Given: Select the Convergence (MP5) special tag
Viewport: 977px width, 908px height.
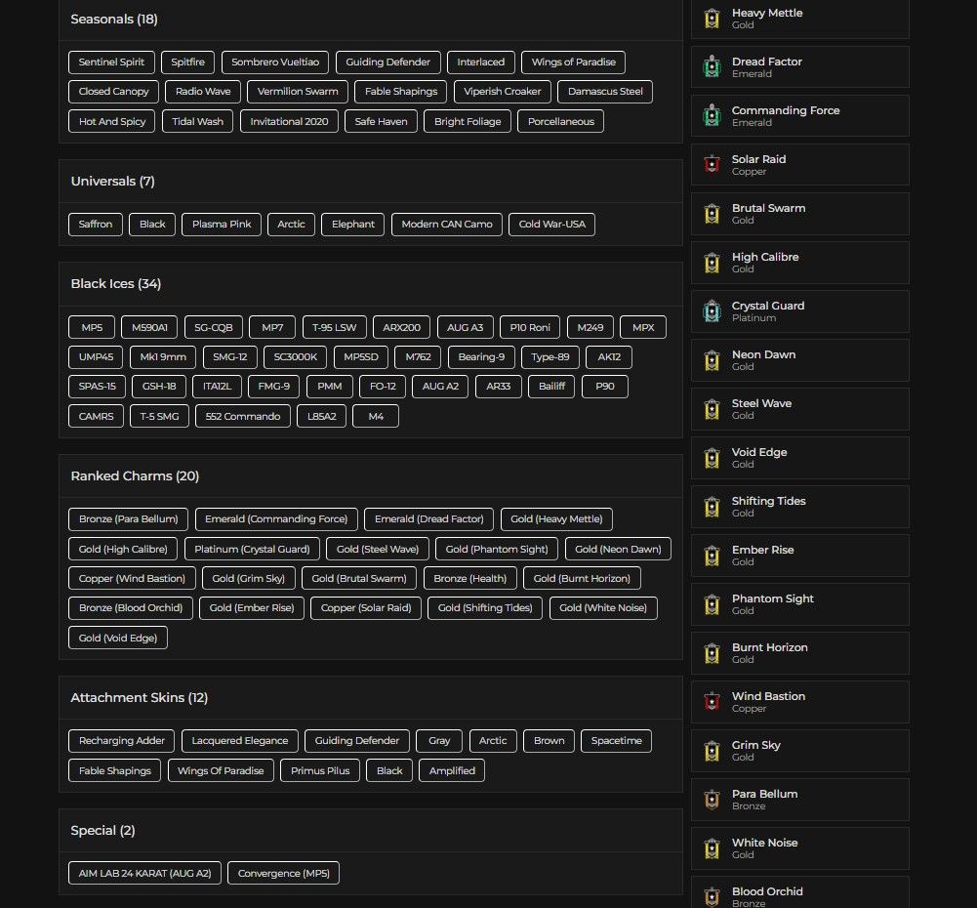Looking at the screenshot, I should coord(283,873).
